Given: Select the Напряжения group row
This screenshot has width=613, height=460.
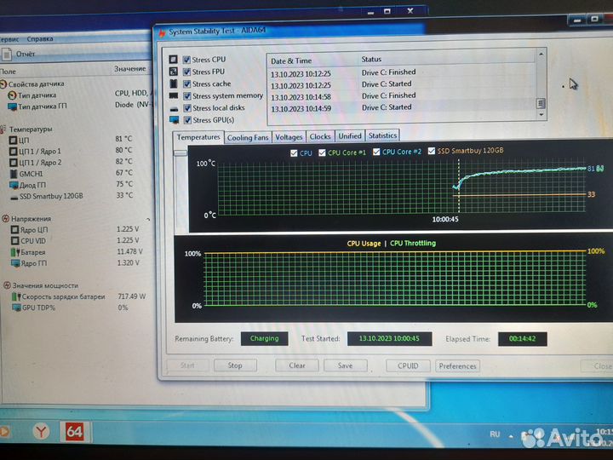Looking at the screenshot, I should [31, 219].
